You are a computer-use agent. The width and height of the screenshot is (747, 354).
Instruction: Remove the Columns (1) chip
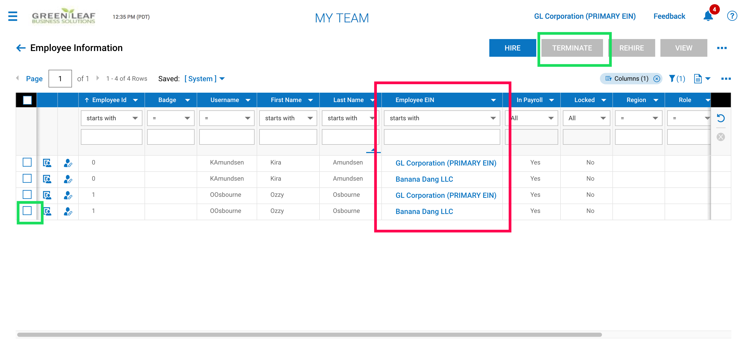(657, 79)
